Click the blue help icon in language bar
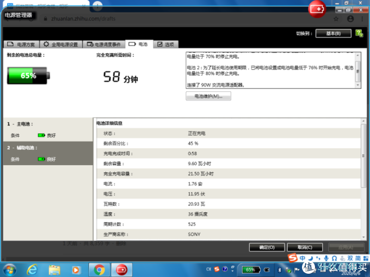The image size is (370, 277). pos(225,269)
